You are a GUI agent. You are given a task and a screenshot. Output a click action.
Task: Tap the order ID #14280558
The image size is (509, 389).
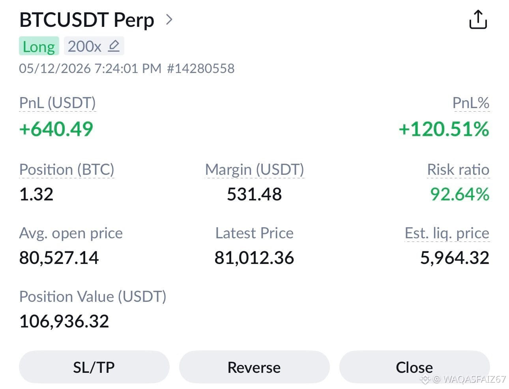(201, 69)
